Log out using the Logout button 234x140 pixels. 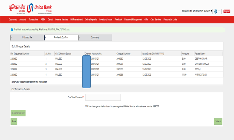(226, 11)
